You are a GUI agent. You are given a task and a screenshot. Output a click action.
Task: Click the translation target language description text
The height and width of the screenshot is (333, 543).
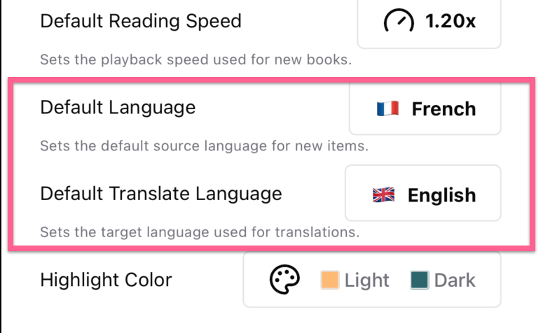point(200,232)
